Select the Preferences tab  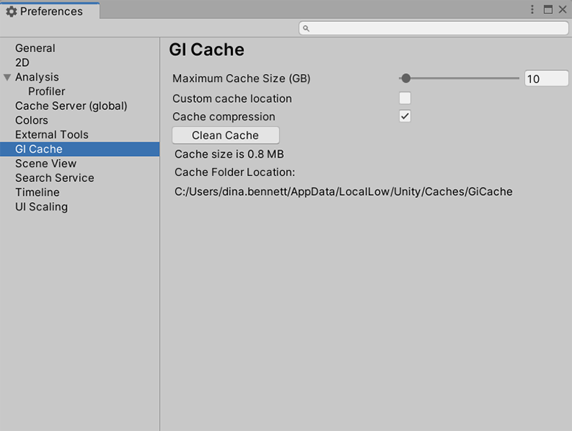[50, 12]
